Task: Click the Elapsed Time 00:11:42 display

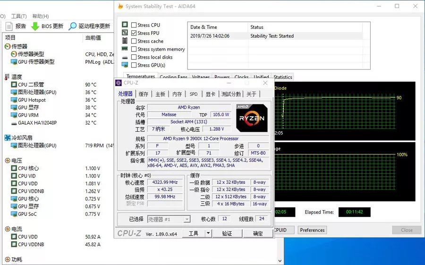Action: (354, 212)
